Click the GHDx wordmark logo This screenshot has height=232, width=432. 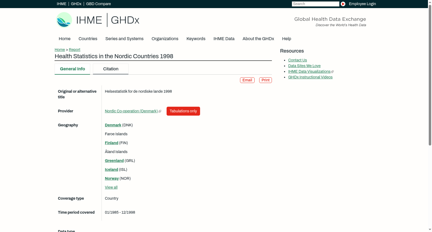125,20
